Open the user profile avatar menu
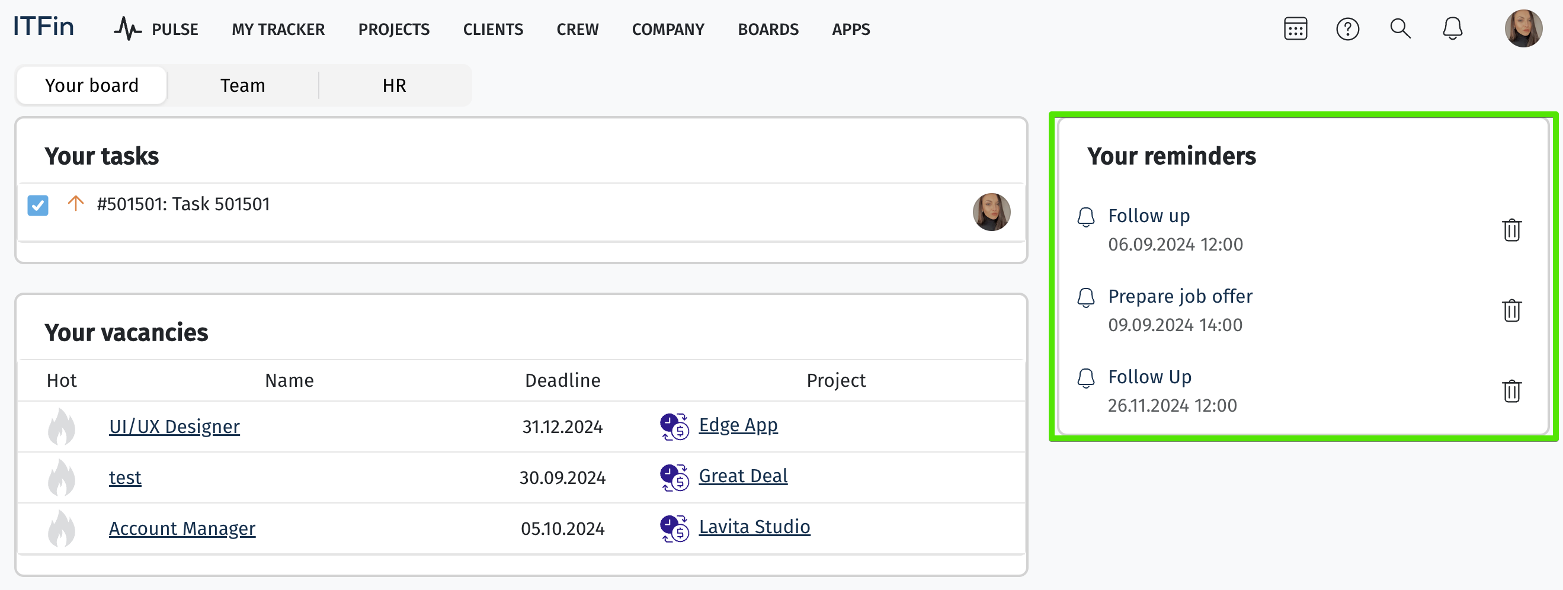Image resolution: width=1563 pixels, height=590 pixels. 1523,28
